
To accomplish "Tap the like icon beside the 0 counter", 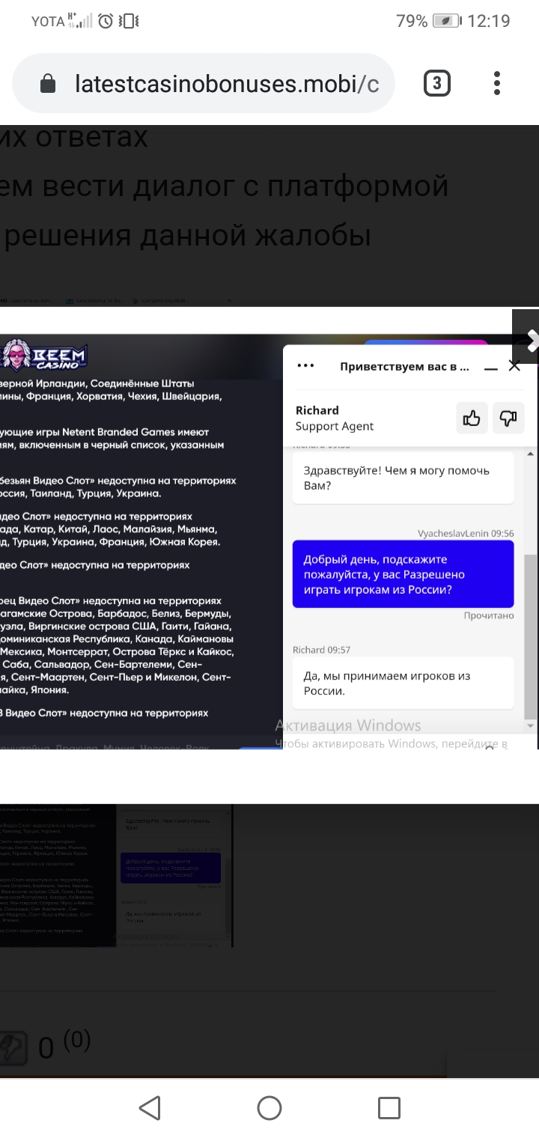I will coord(13,1047).
